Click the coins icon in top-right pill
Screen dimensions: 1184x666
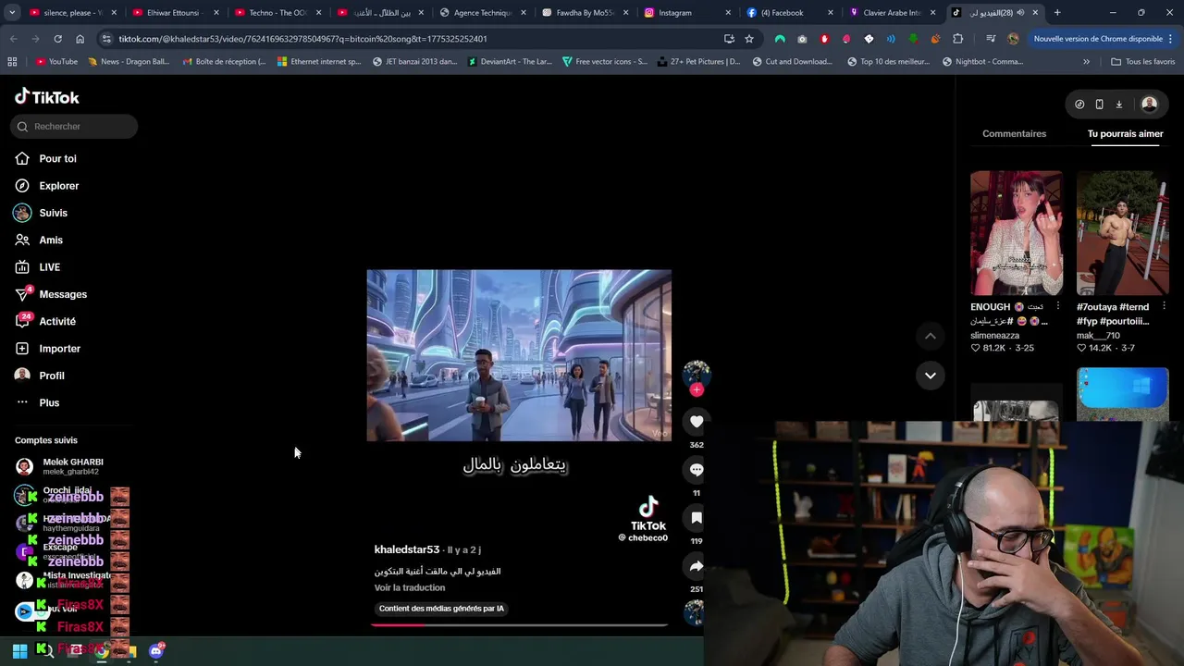(1079, 105)
